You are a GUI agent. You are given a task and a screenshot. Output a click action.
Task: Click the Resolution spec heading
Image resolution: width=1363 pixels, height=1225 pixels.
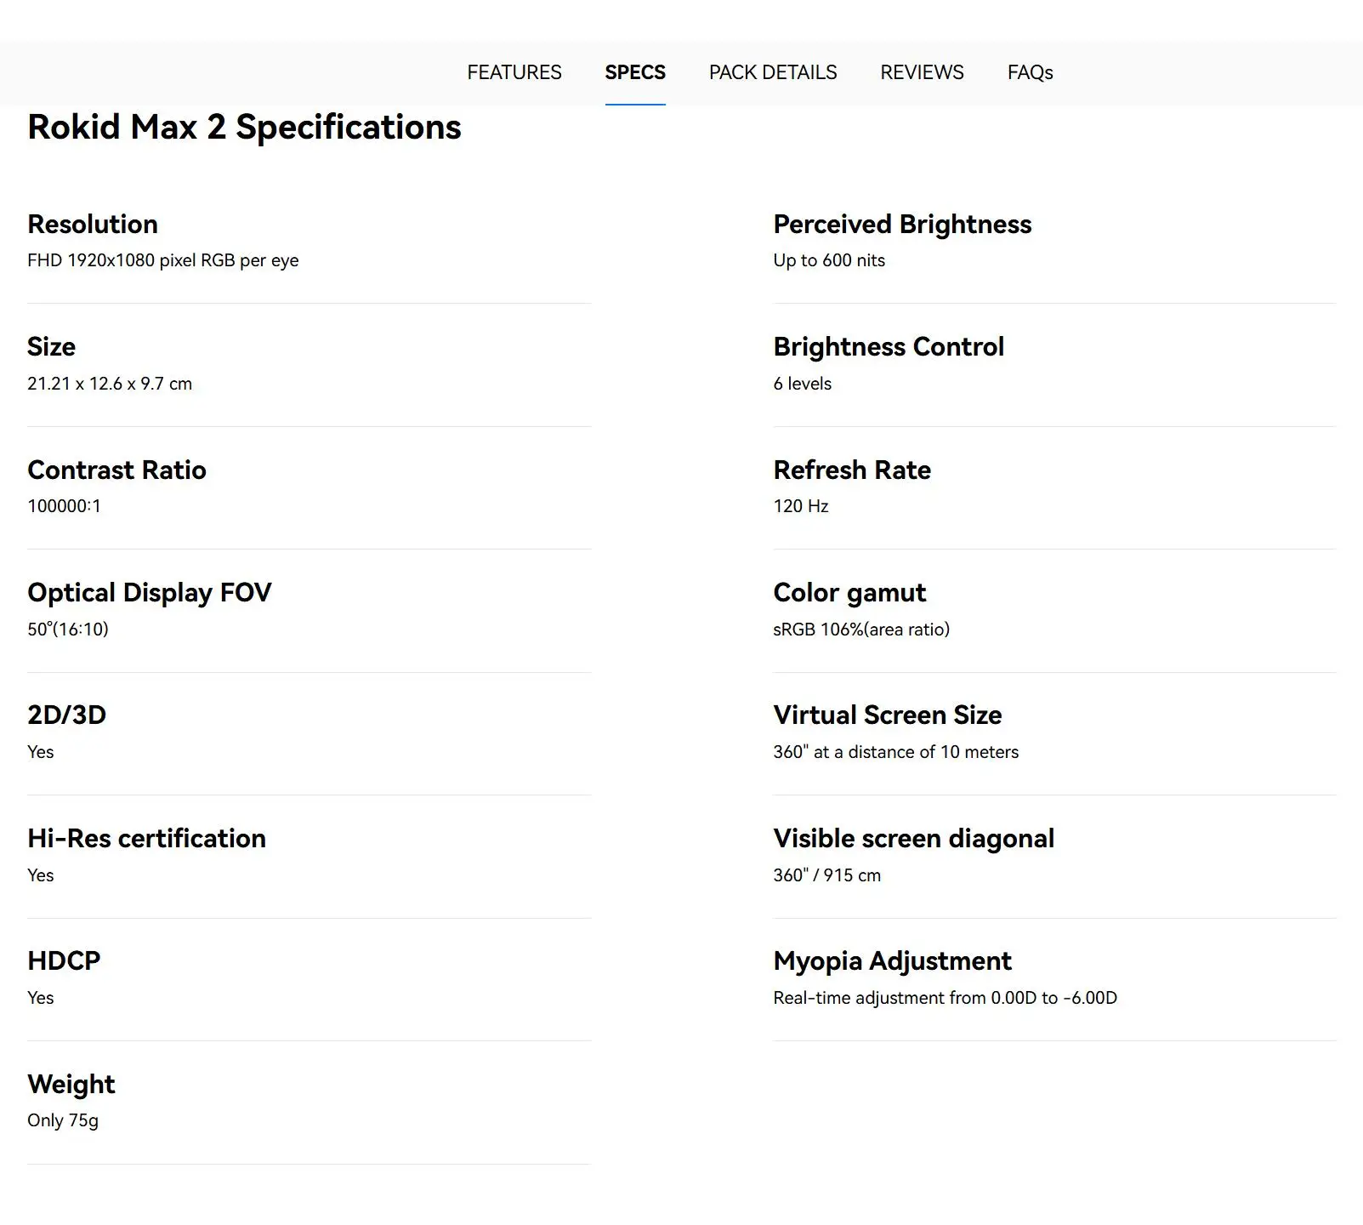pyautogui.click(x=93, y=225)
